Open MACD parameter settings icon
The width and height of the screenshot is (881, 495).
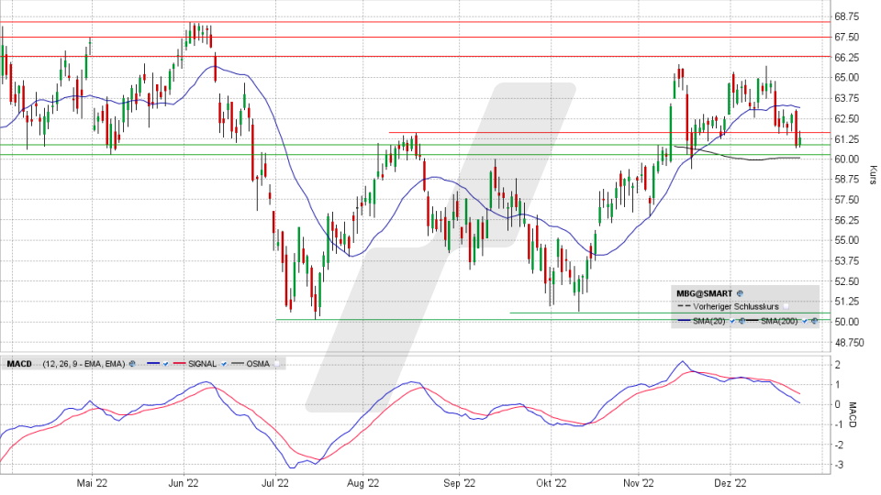132,364
